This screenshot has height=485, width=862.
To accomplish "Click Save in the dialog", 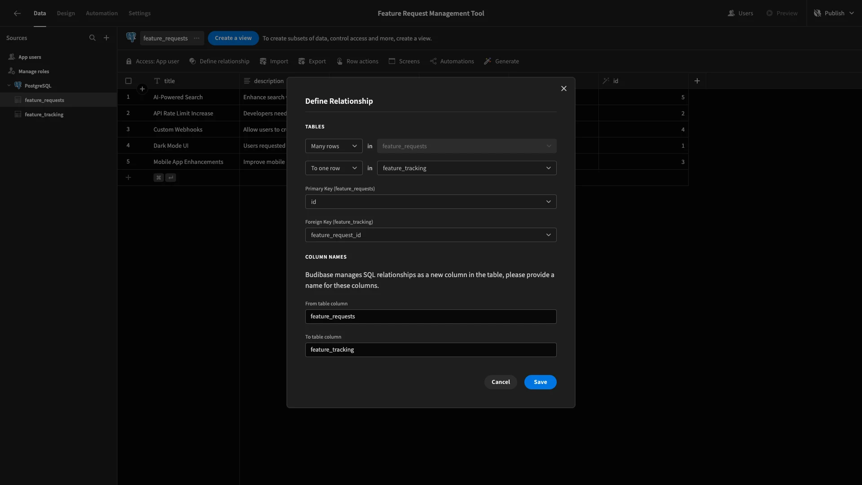I will tap(541, 382).
